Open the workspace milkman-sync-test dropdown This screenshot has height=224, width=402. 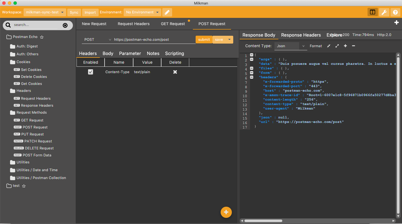(x=45, y=12)
